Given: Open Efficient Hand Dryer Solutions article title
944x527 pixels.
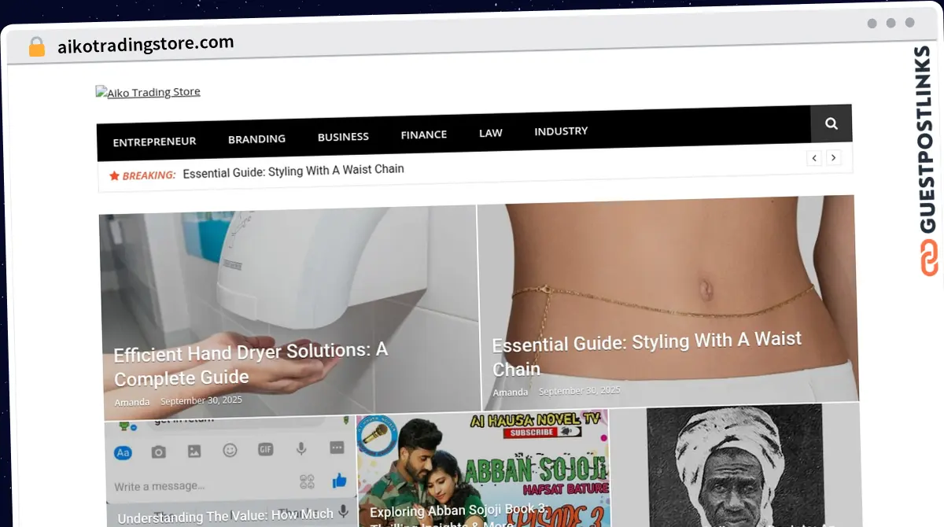Looking at the screenshot, I should click(x=250, y=364).
